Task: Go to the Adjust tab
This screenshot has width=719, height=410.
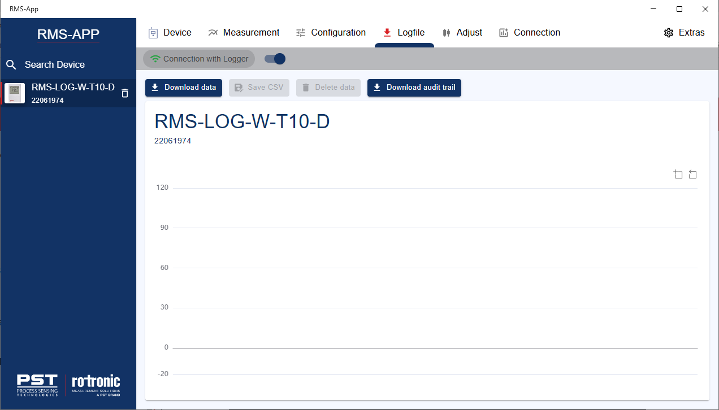Action: 462,33
